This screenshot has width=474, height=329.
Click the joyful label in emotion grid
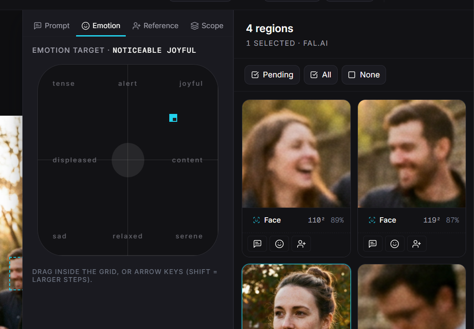pyautogui.click(x=191, y=84)
